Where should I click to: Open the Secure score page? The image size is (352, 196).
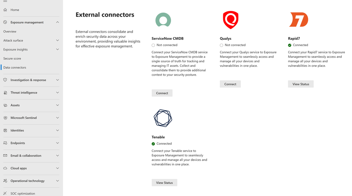[x=12, y=58]
